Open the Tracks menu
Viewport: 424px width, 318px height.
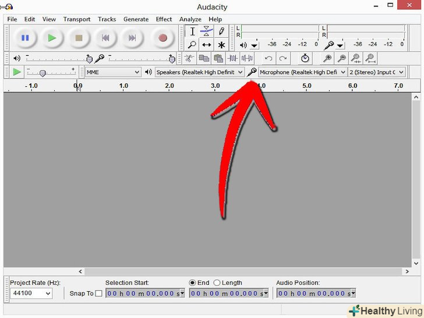[107, 19]
